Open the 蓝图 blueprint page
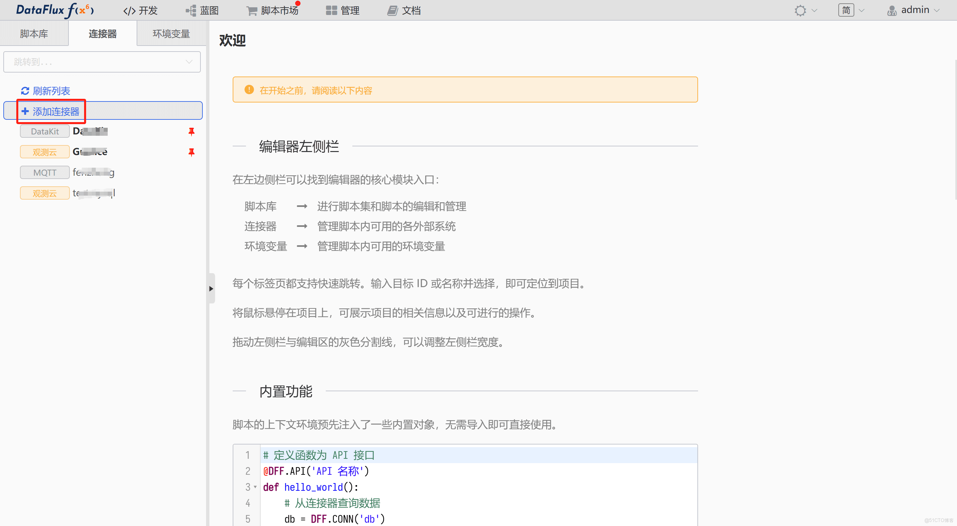 202,10
